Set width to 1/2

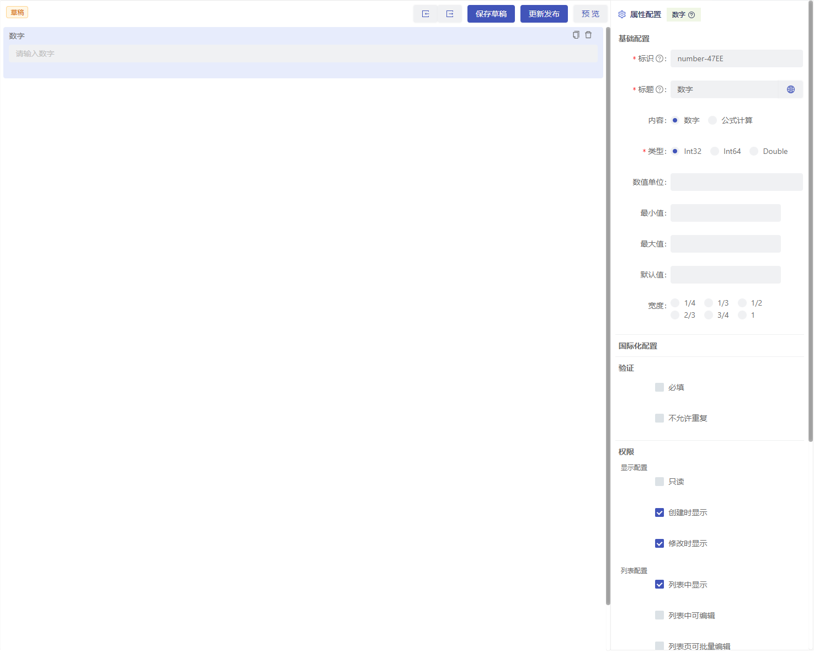[x=742, y=303]
